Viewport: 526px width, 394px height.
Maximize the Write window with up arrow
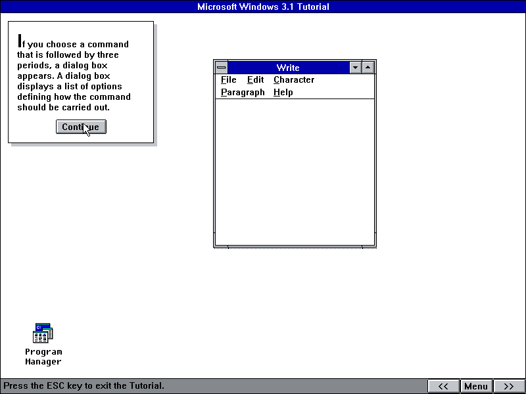tap(368, 68)
